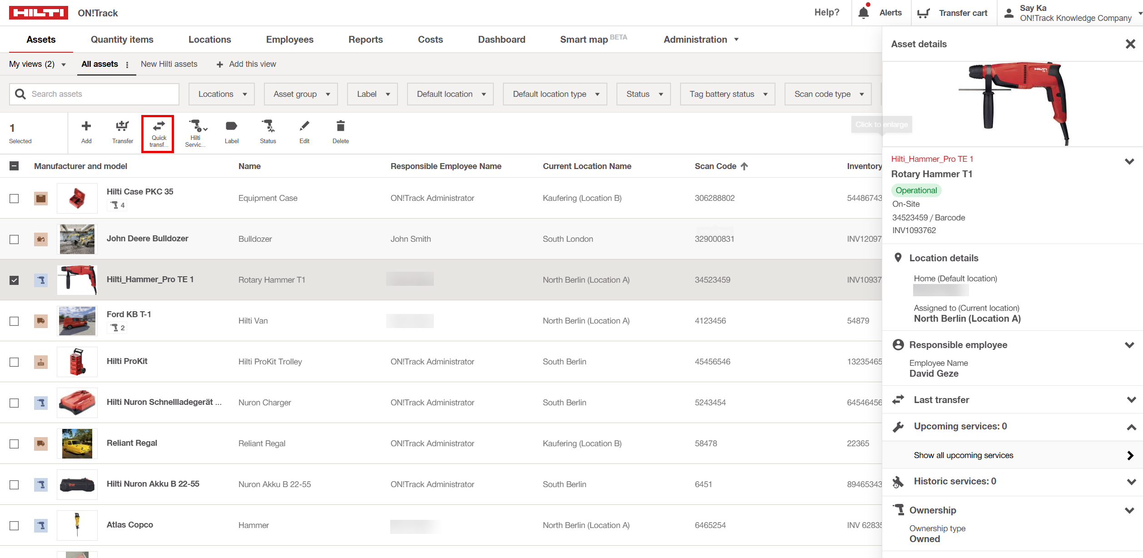This screenshot has height=558, width=1143.
Task: Click the Last transfer arrows icon
Action: pos(898,399)
